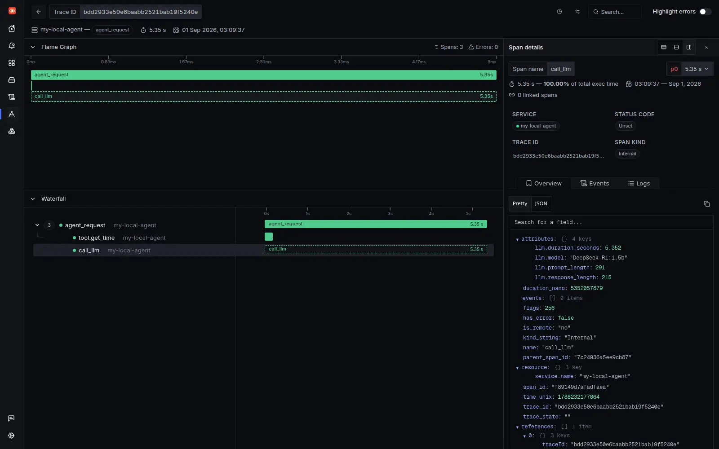Collapse the Waterfall section
719x449 pixels.
point(33,199)
